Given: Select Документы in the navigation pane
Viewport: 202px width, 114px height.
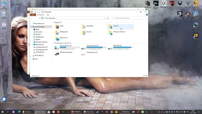Looking at the screenshot, I should [x=39, y=32].
